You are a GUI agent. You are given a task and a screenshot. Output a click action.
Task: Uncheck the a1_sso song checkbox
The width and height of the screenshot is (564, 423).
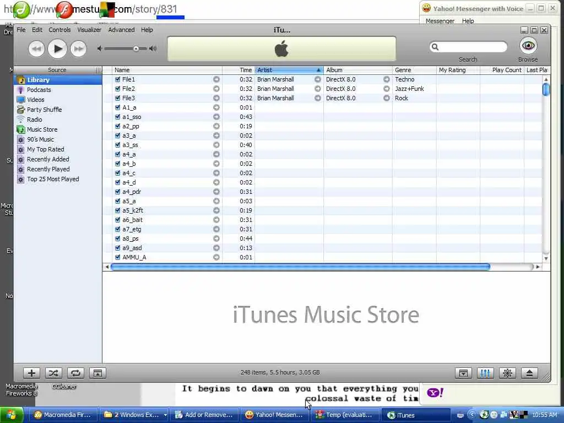pyautogui.click(x=118, y=117)
